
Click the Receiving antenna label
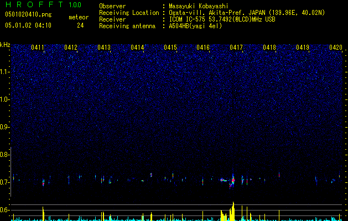click(127, 26)
